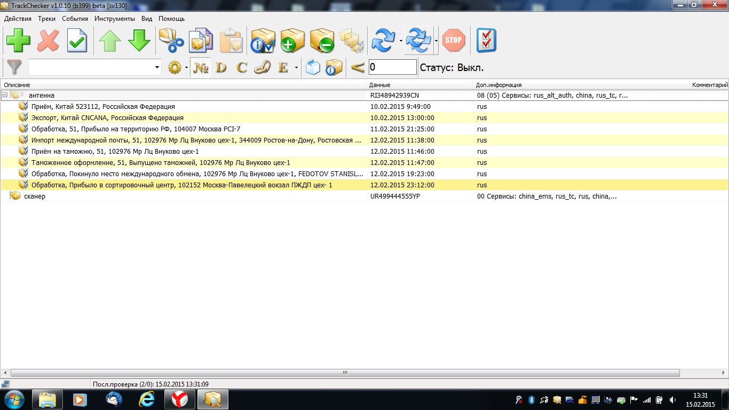This screenshot has width=729, height=410.
Task: Click the double blue refresh-all icon
Action: click(x=418, y=41)
